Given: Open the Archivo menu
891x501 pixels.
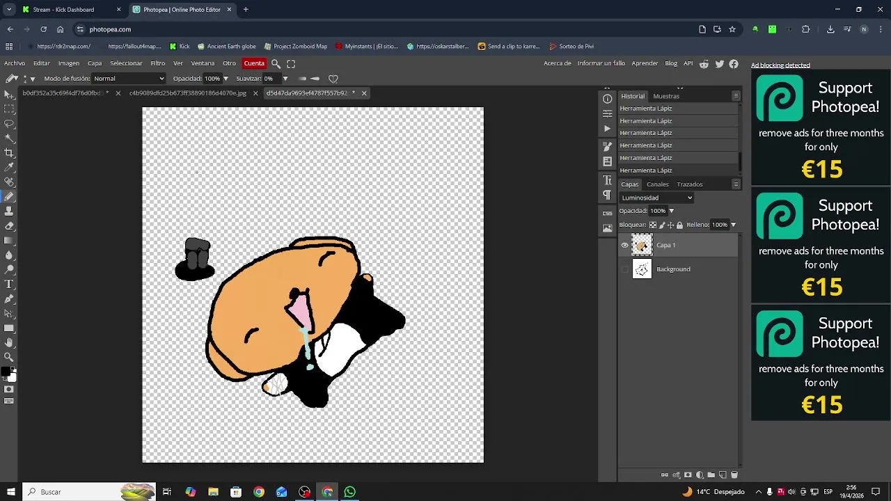Looking at the screenshot, I should click(15, 63).
